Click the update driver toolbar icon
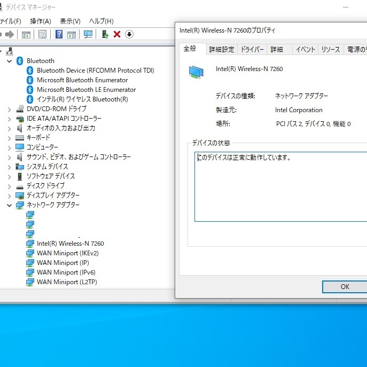367x367 pixels. (x=105, y=34)
